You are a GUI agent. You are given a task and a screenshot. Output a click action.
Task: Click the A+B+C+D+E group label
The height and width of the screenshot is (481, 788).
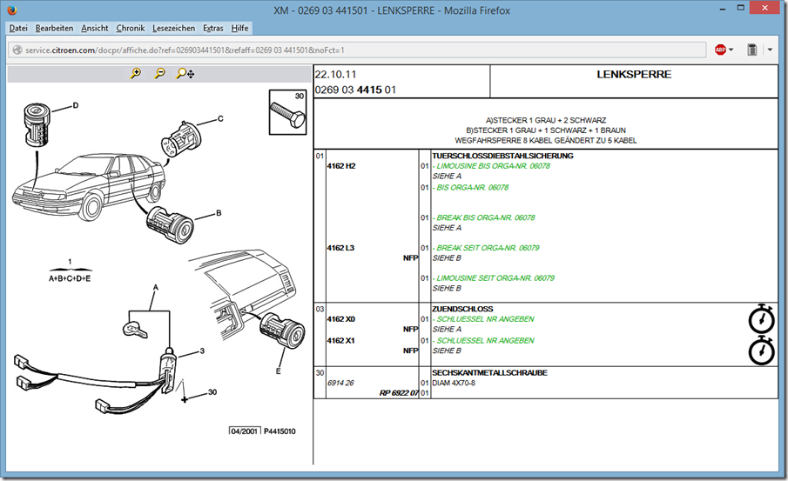(x=70, y=278)
